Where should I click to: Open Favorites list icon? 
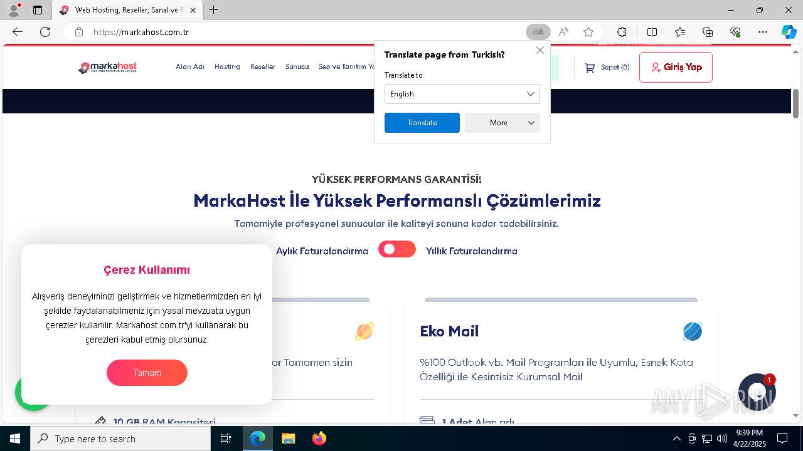(x=680, y=32)
